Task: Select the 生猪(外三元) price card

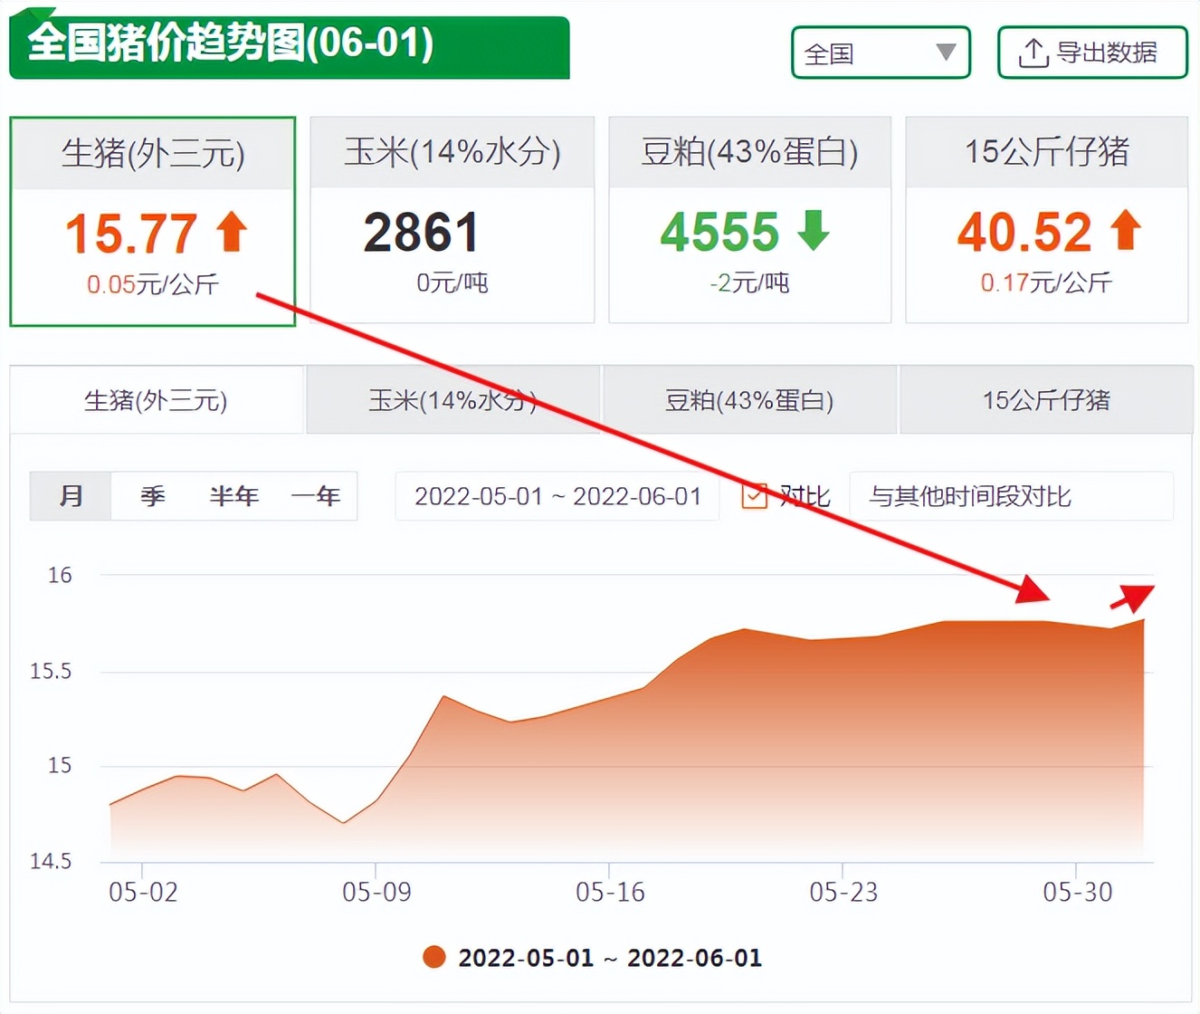Action: [x=153, y=221]
